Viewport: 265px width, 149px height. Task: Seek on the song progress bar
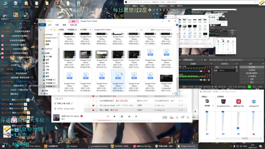coord(122,120)
